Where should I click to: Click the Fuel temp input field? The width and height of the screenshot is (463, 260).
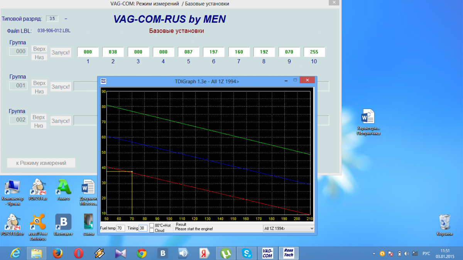121,228
